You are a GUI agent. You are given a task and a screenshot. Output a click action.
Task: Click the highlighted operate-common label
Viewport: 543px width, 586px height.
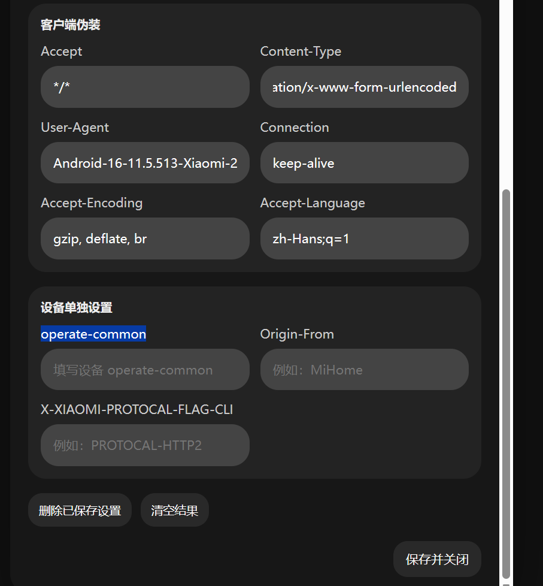[93, 334]
